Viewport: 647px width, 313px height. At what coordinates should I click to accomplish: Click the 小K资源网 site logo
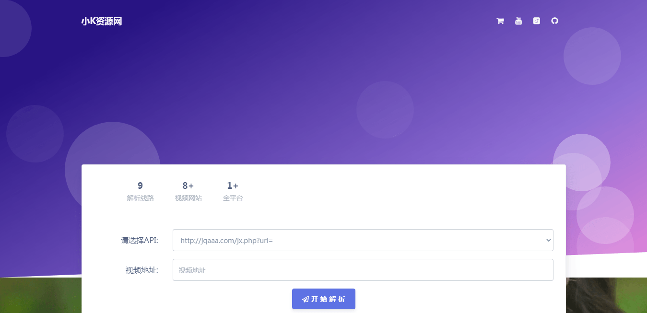click(x=102, y=21)
